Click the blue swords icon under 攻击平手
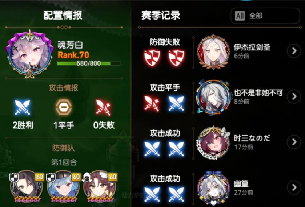This screenshot has height=207, width=305. pos(176,103)
